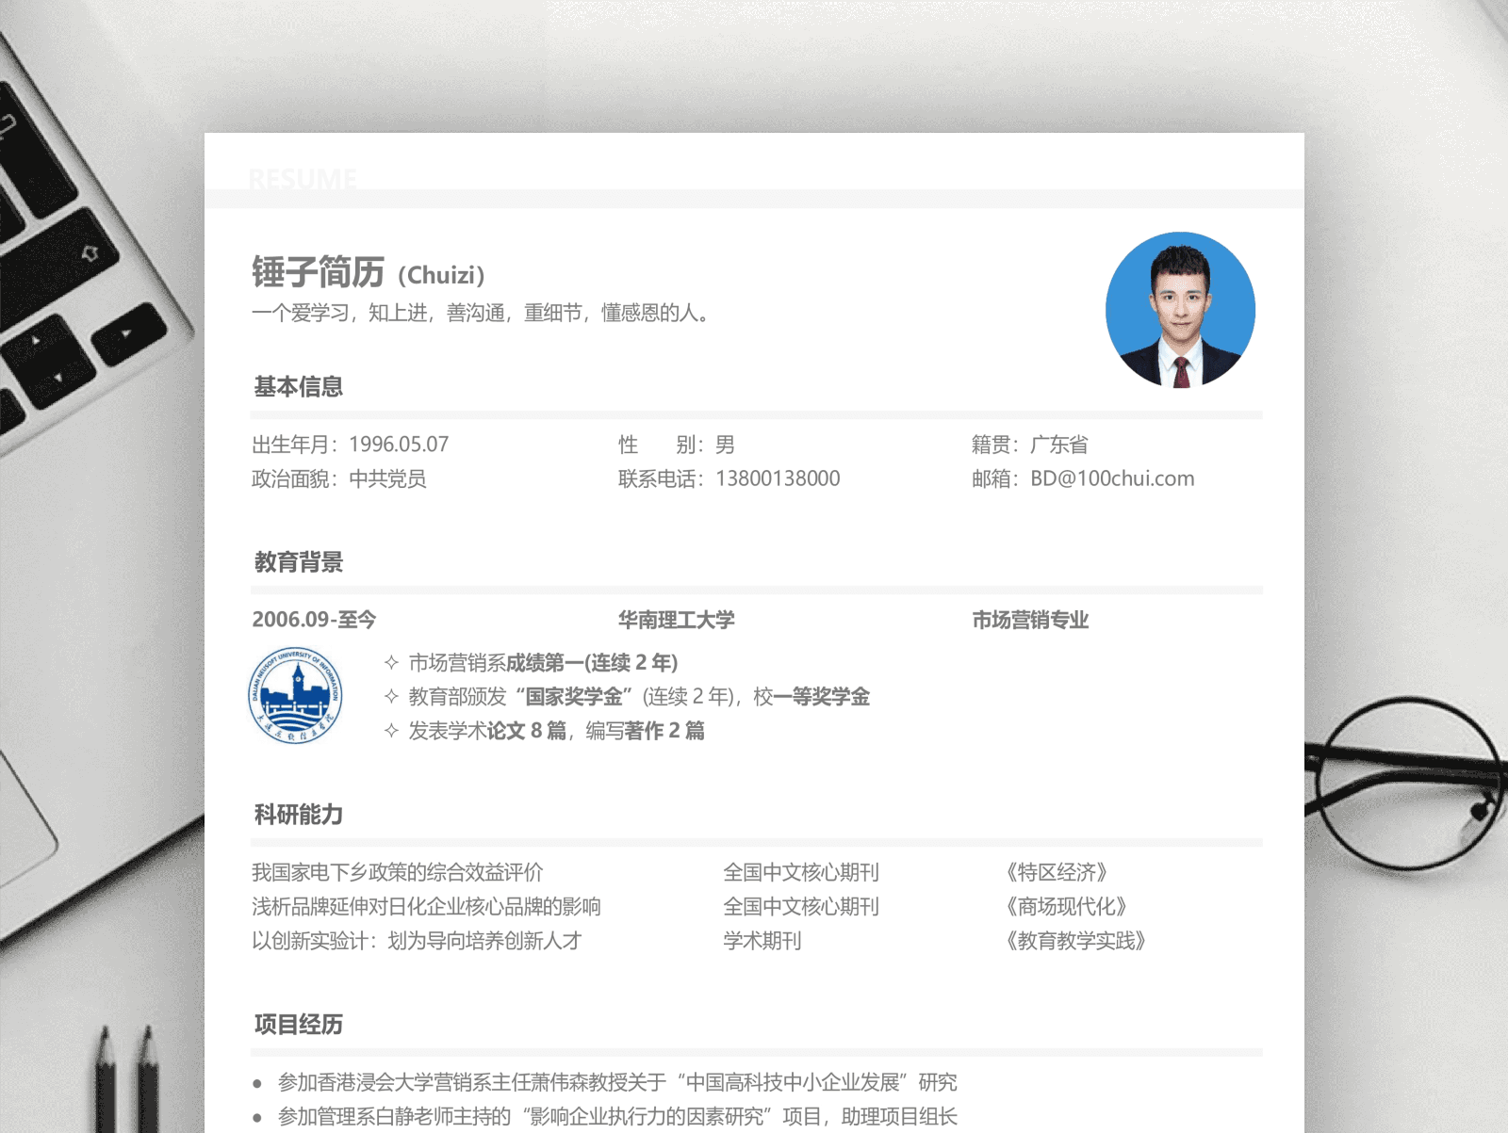Select the 项目经历 section heading
Viewport: 1508px width, 1133px height.
(298, 1025)
